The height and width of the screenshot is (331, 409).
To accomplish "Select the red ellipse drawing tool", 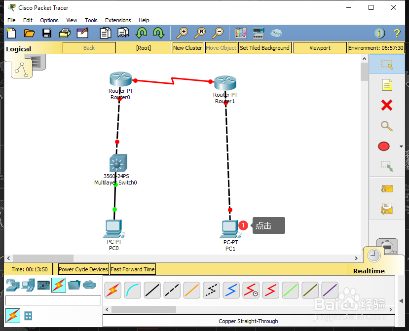I will click(x=384, y=147).
